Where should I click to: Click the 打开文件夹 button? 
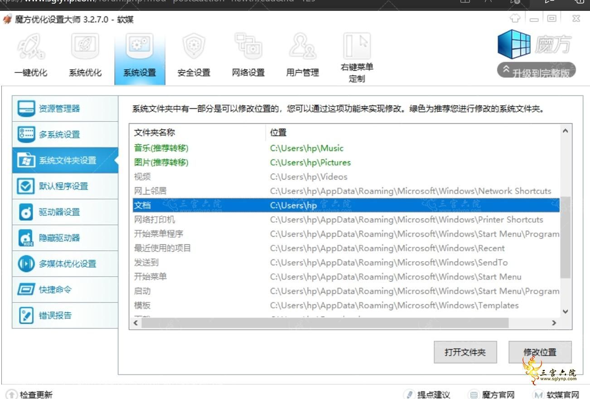465,352
